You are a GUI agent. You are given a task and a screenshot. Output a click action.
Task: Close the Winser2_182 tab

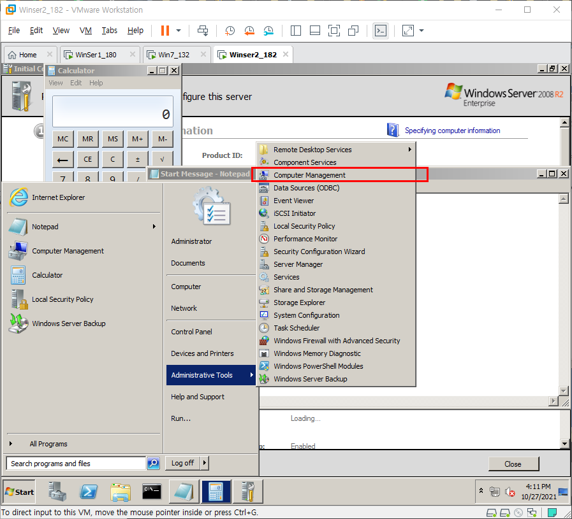pos(286,54)
